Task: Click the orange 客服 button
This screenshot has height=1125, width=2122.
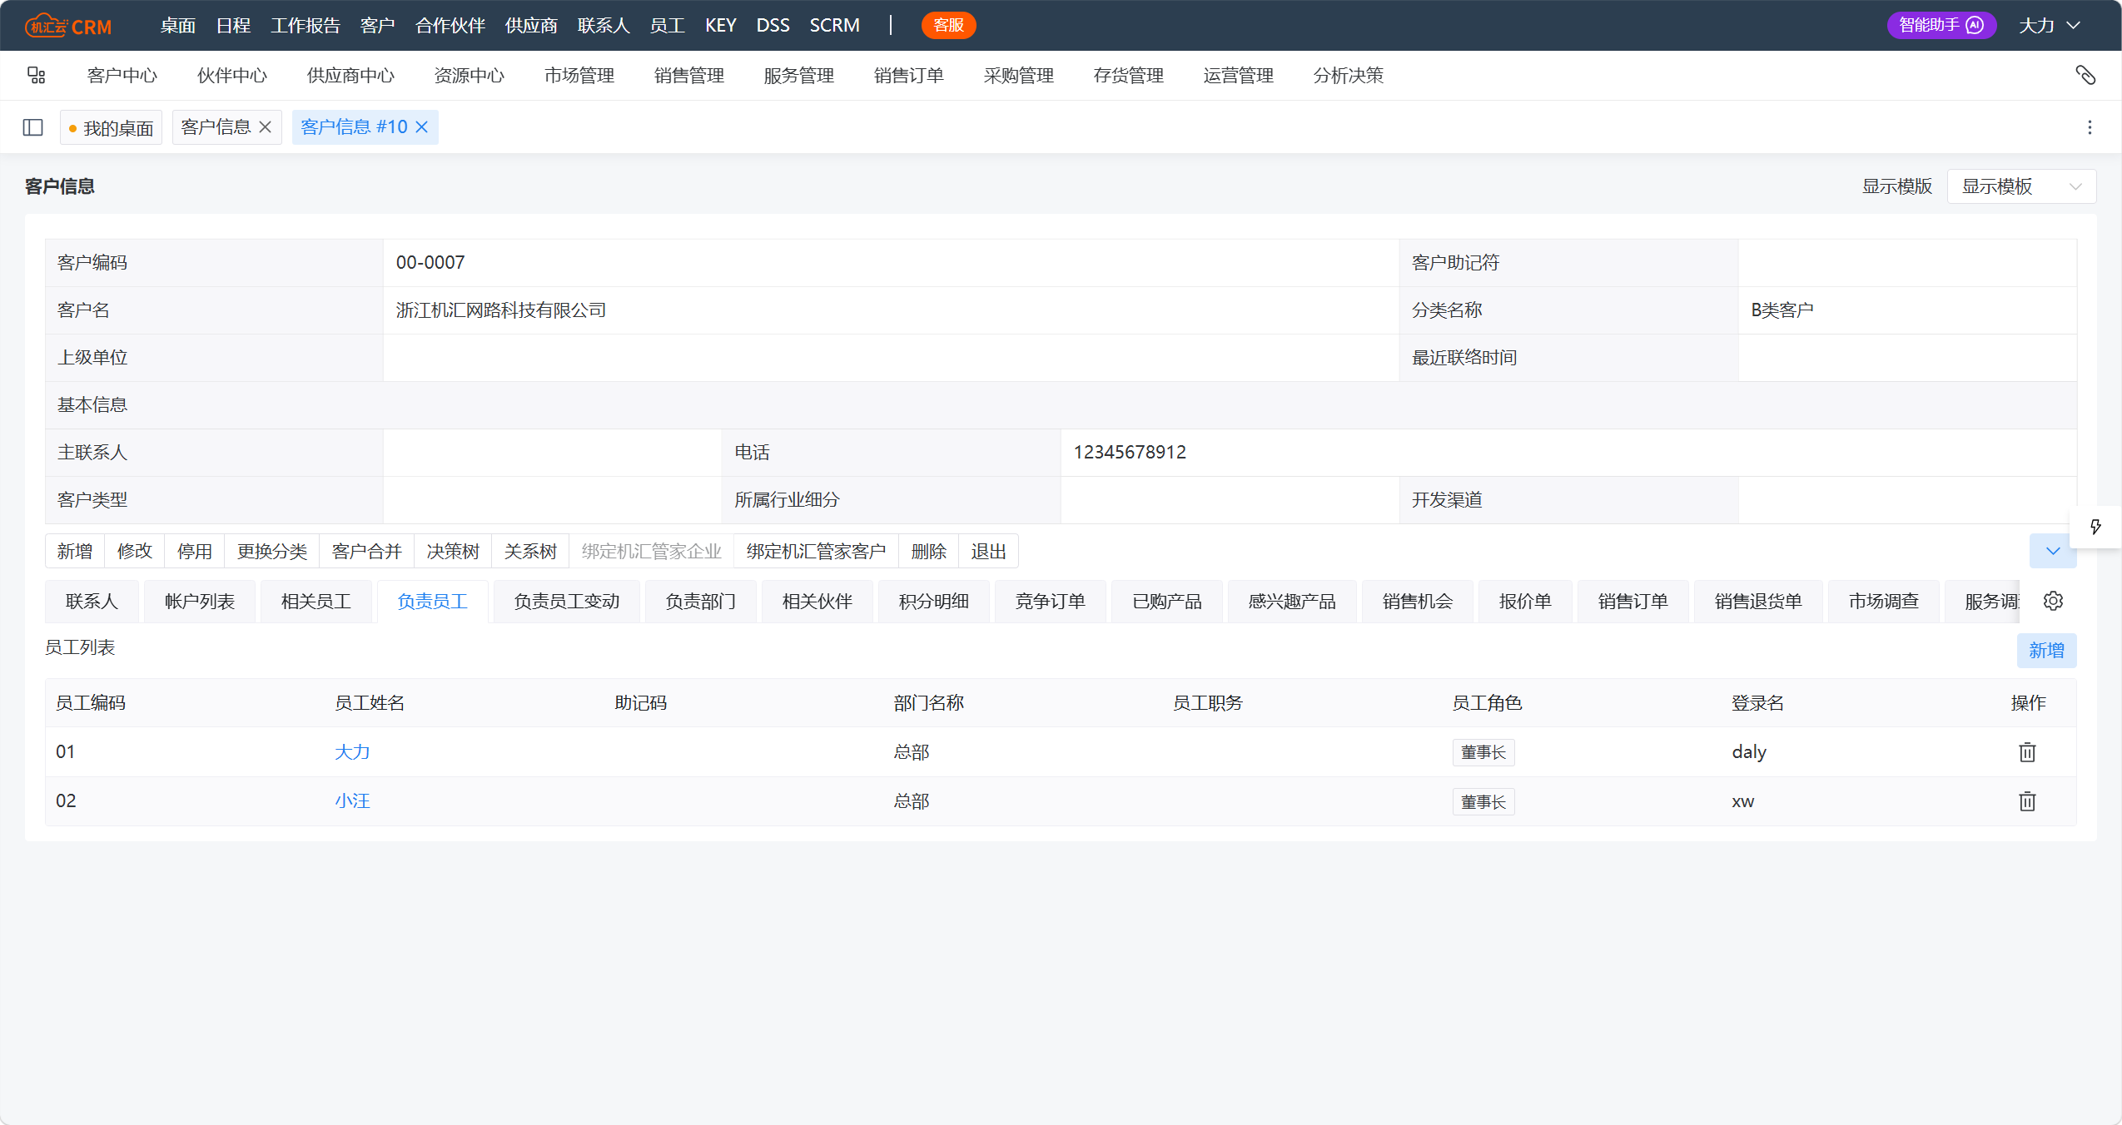Action: click(948, 26)
